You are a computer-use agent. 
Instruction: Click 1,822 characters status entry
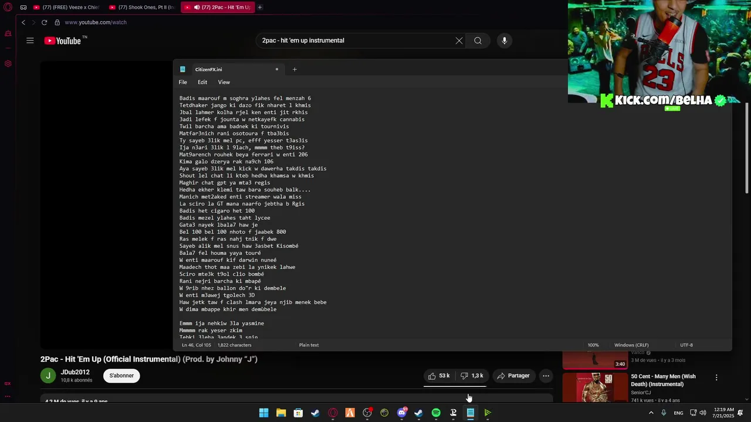[235, 345]
